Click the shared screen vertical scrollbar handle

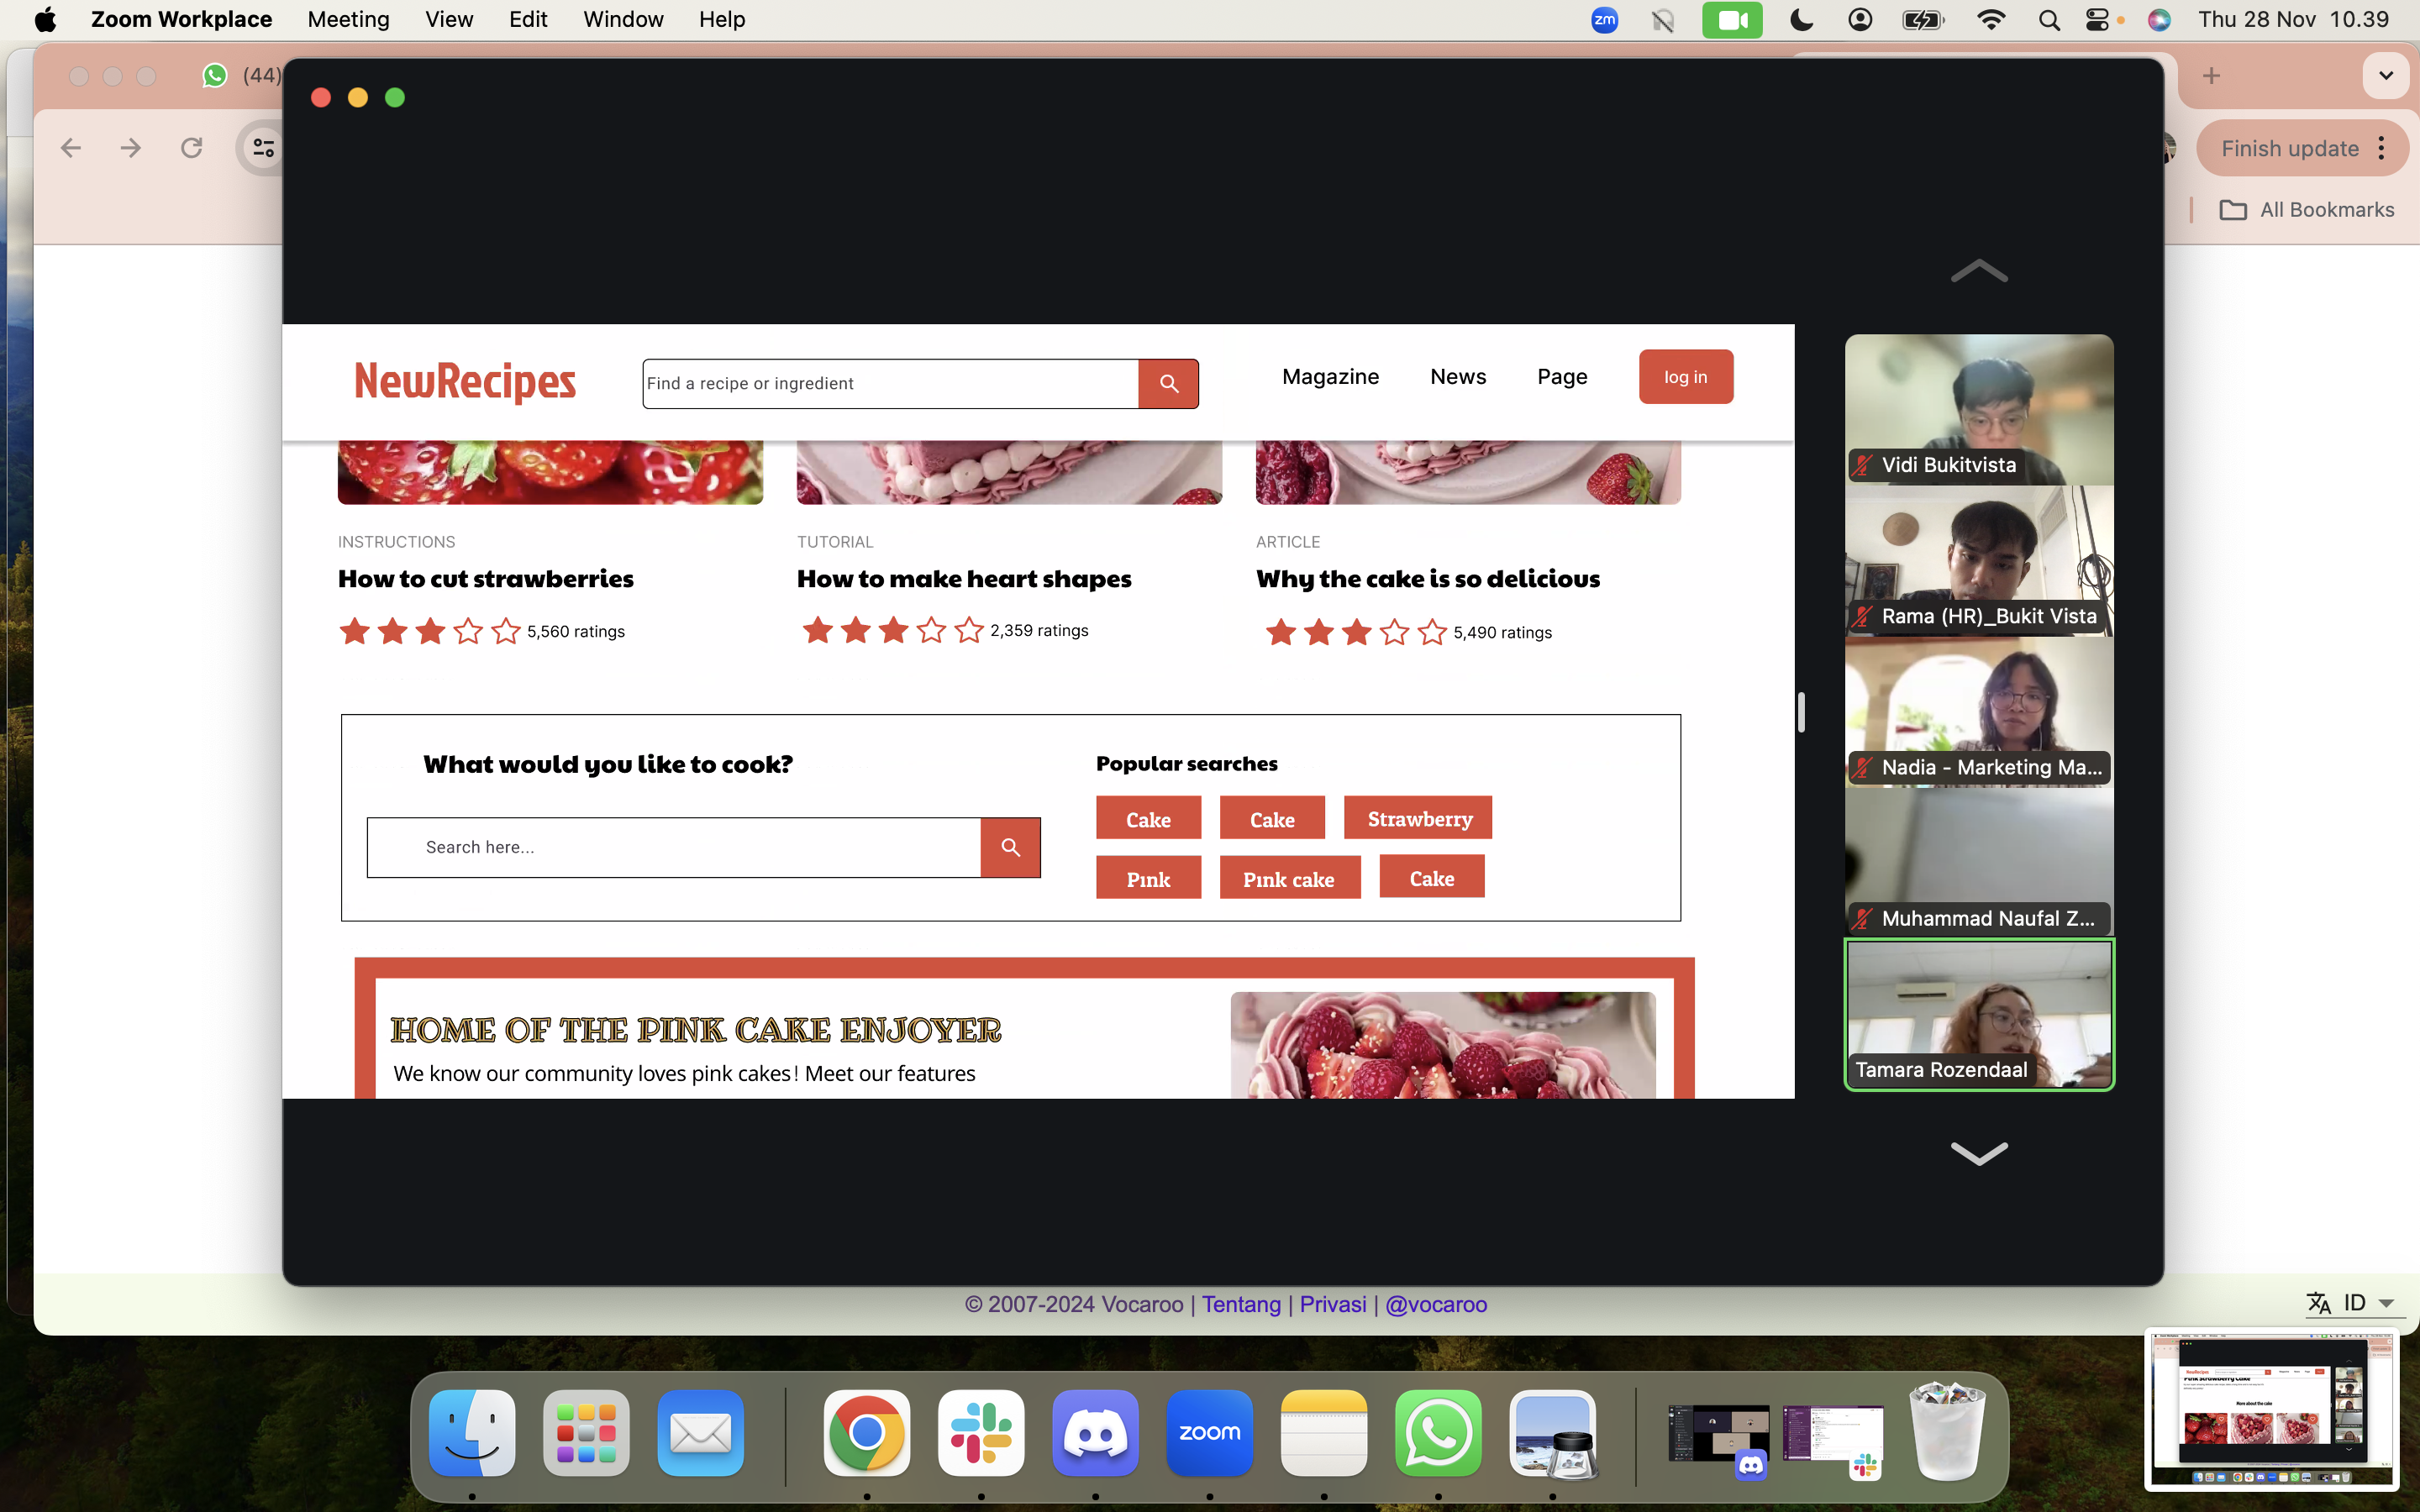click(x=1801, y=713)
